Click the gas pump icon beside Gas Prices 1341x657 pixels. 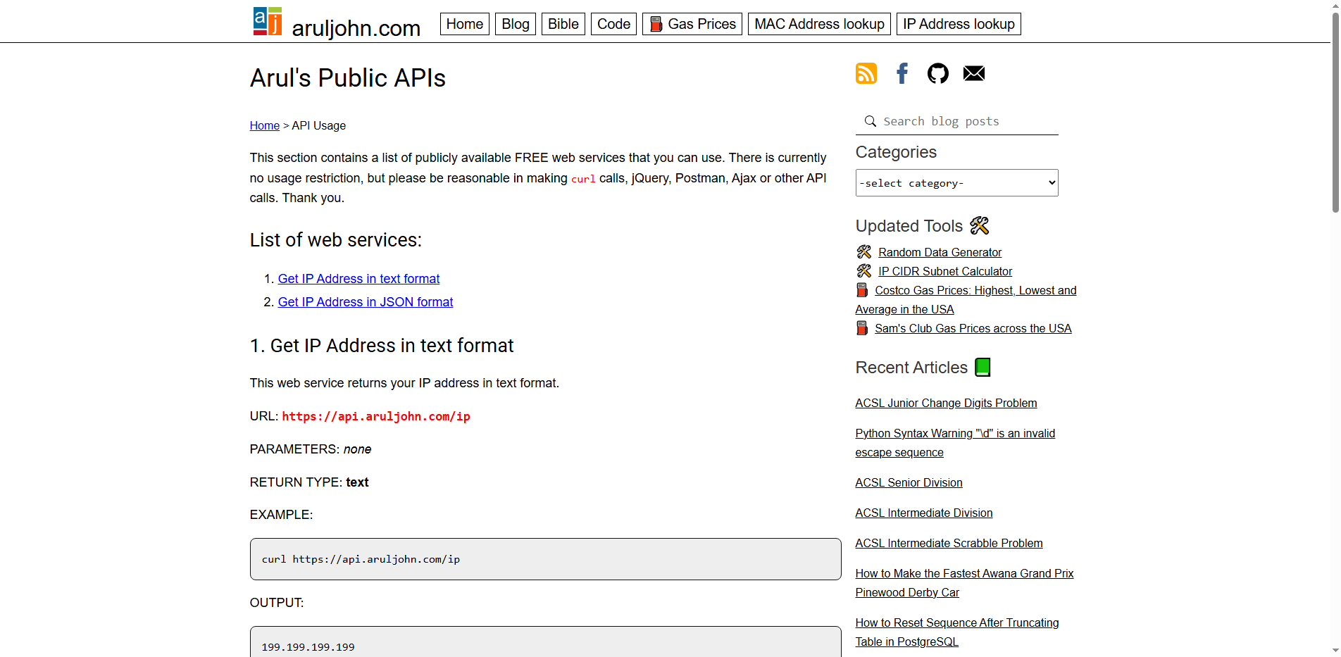point(656,23)
